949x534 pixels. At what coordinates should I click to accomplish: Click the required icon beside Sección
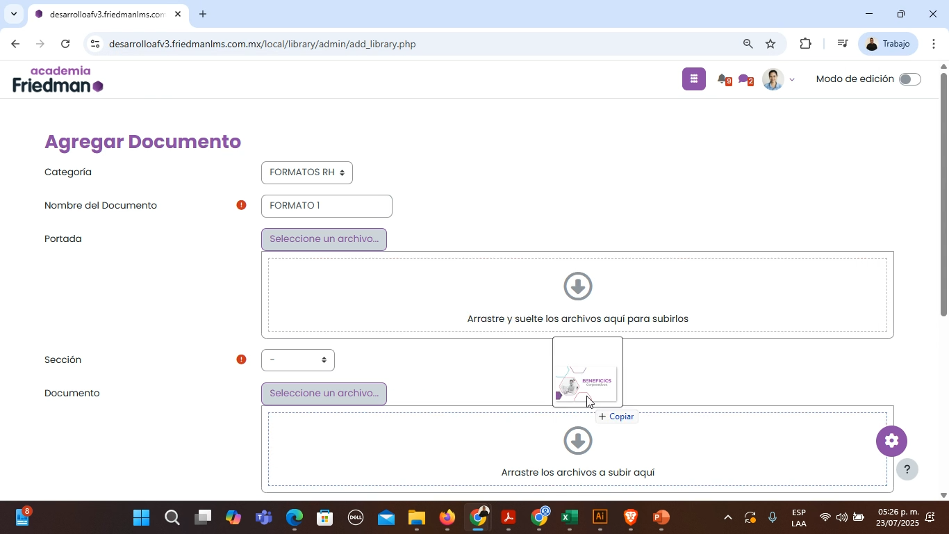241,359
